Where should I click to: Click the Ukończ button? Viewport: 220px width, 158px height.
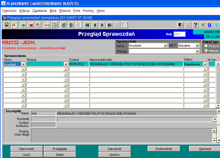point(114,155)
